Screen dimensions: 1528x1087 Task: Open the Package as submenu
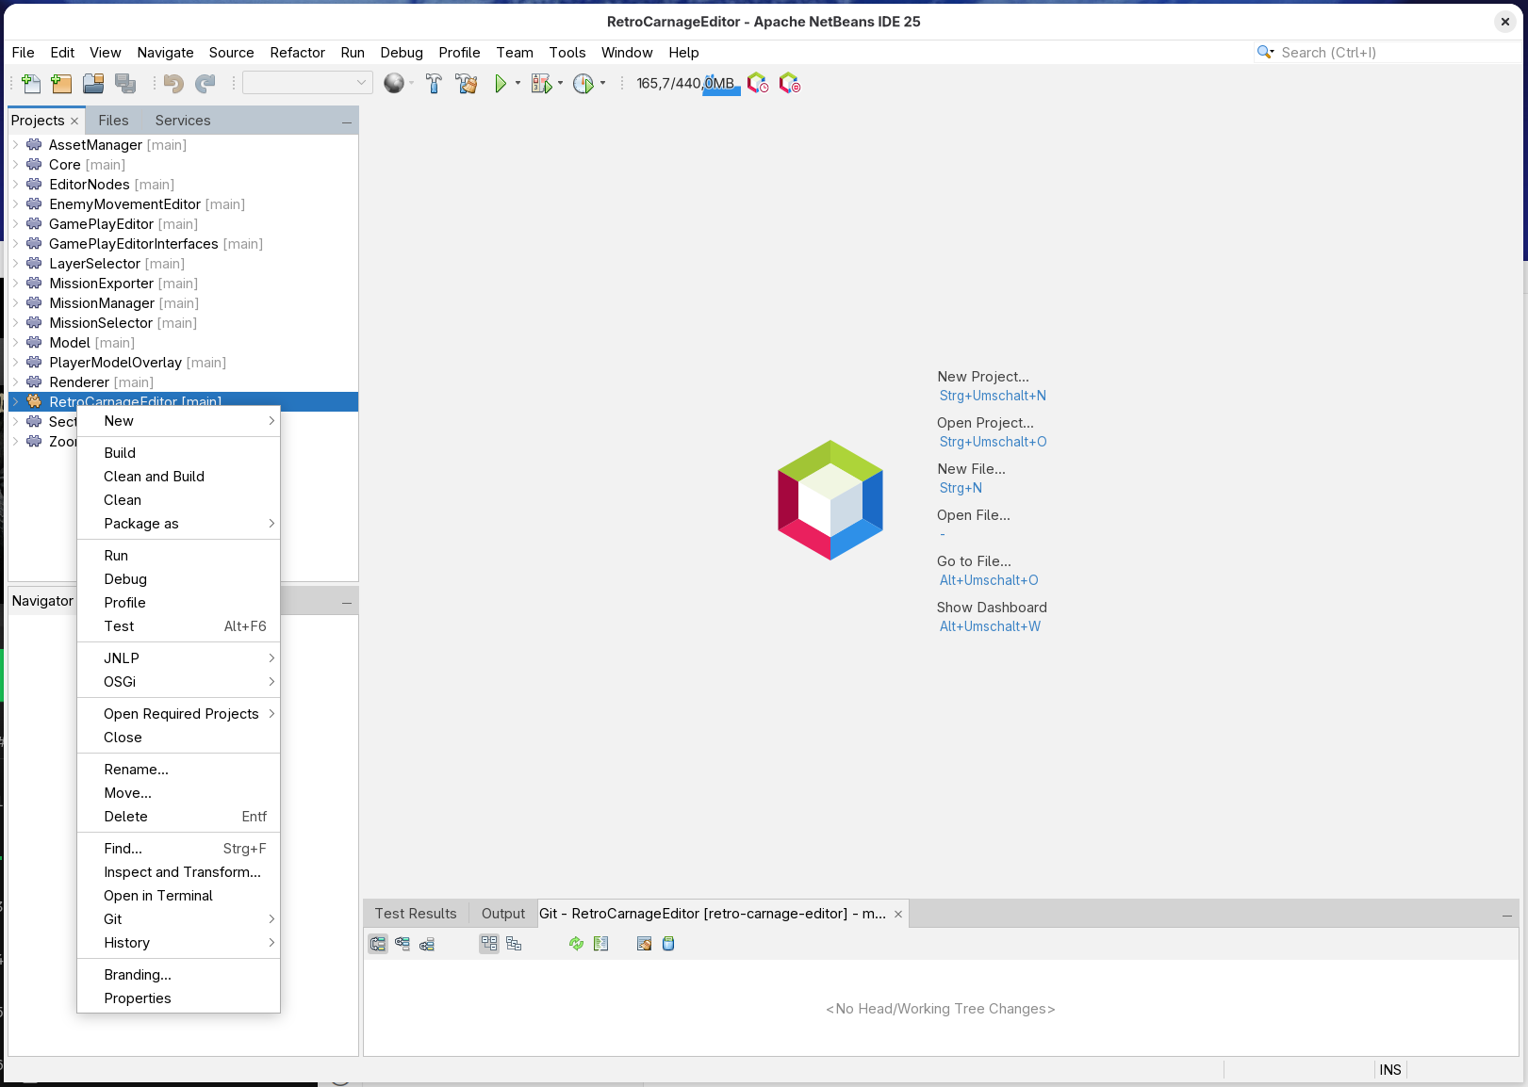pyautogui.click(x=178, y=524)
